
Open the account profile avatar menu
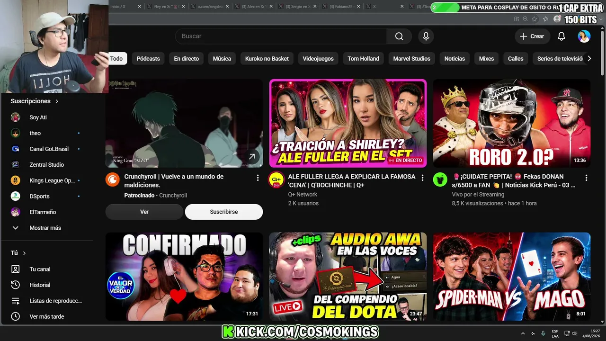[584, 36]
